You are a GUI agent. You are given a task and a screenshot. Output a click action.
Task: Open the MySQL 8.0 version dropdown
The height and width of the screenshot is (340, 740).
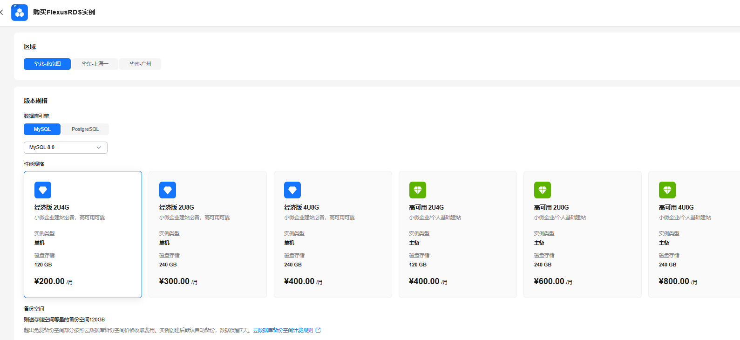point(66,148)
